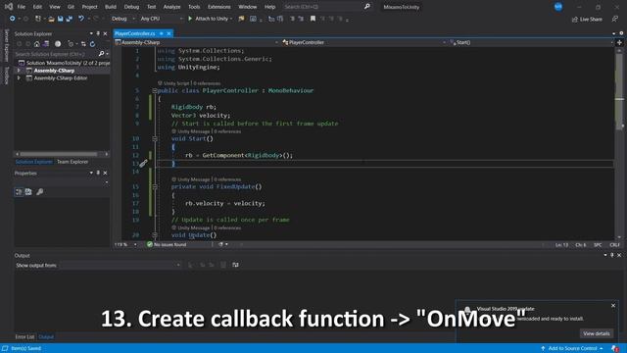627x353 pixels.
Task: Click the Navigate Backward icon
Action: pyautogui.click(x=12, y=19)
